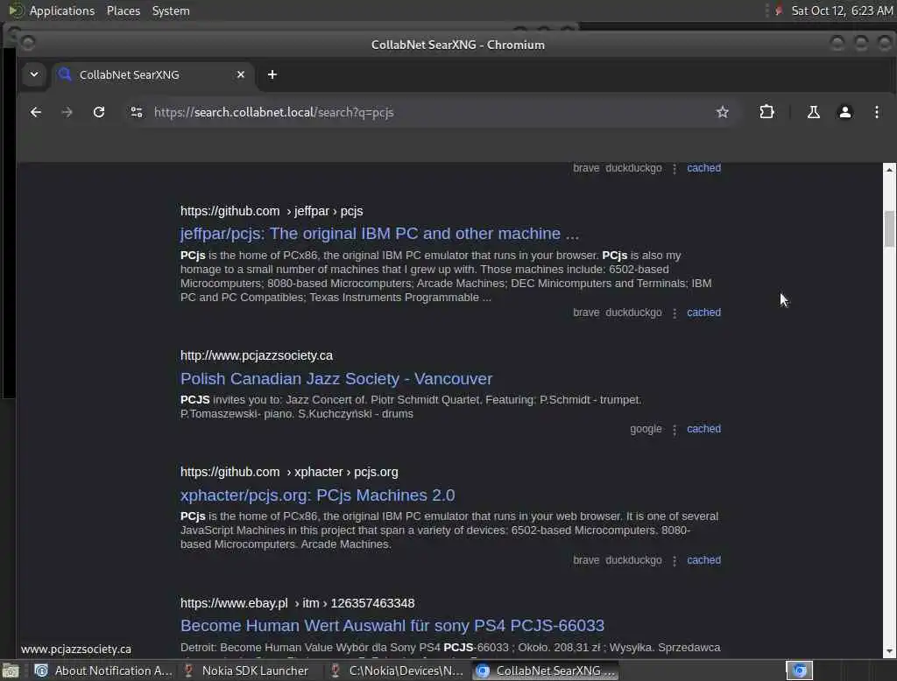Open the Places menu
Image resolution: width=897 pixels, height=681 pixels.
(124, 11)
